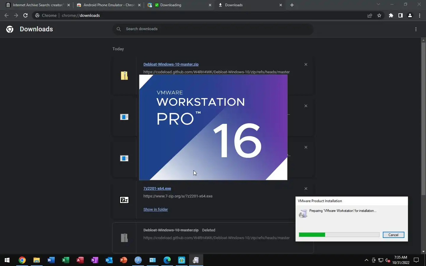Open the VMware installer taskbar icon
This screenshot has width=426, height=266.
[196, 260]
